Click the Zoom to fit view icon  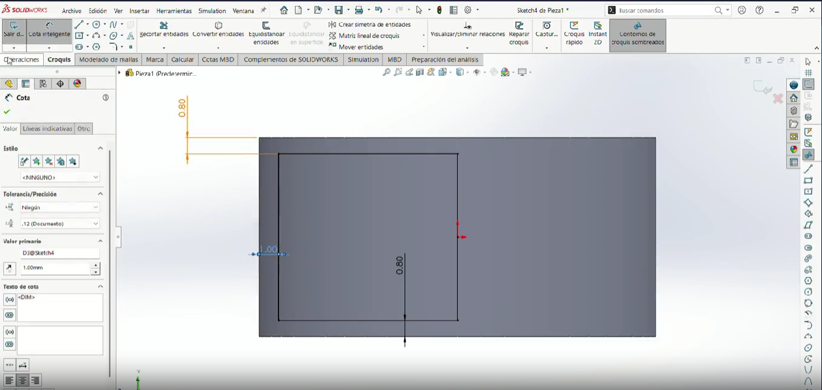point(386,73)
